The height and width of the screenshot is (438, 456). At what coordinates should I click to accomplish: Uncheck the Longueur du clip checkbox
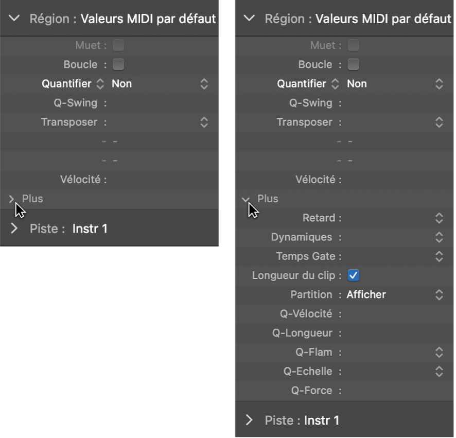coord(354,275)
